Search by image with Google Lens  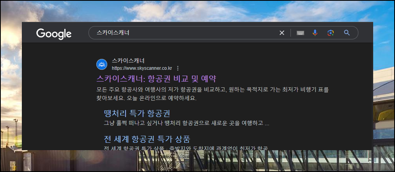coord(331,33)
